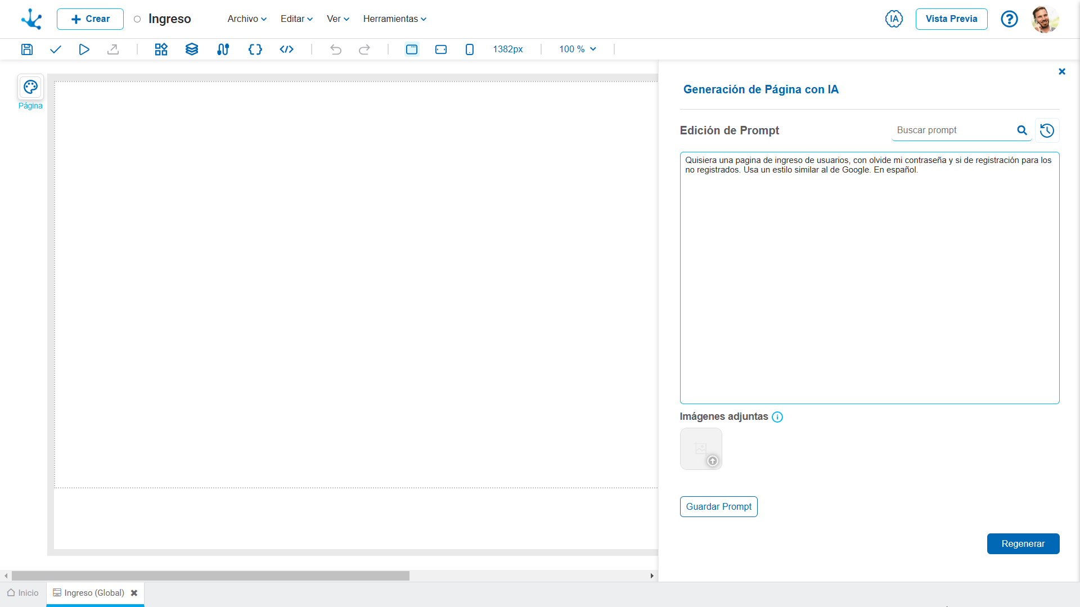Click the horizontal scrollbar thumb

[x=210, y=576]
